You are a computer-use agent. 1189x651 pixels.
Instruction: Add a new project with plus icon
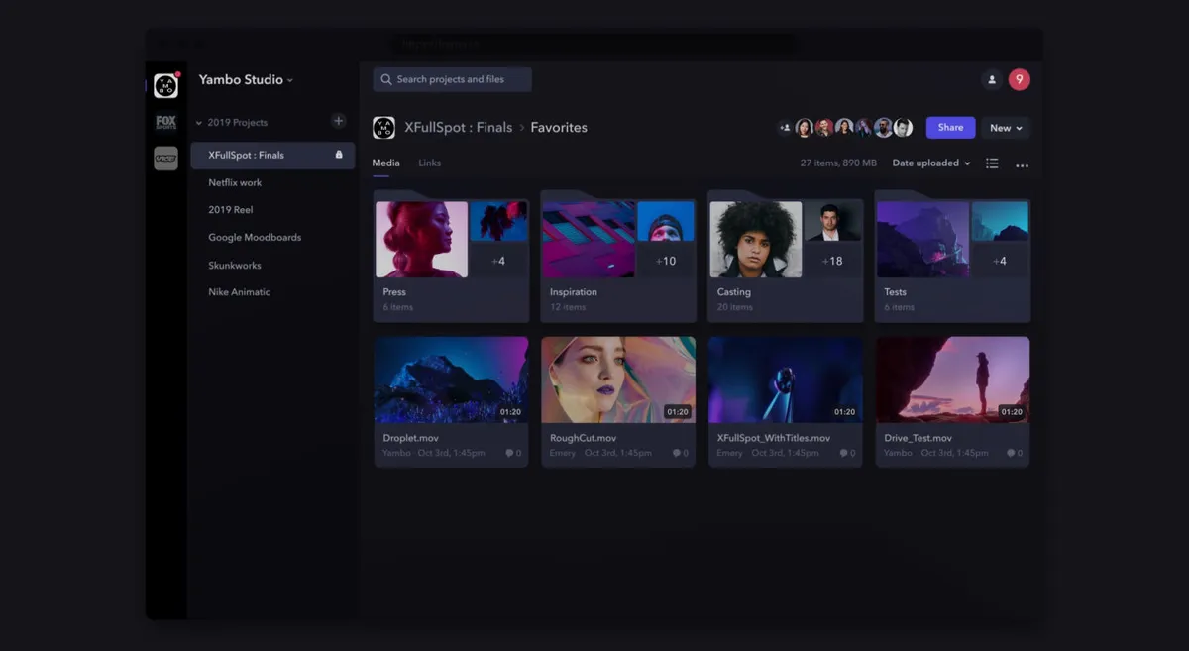[338, 121]
